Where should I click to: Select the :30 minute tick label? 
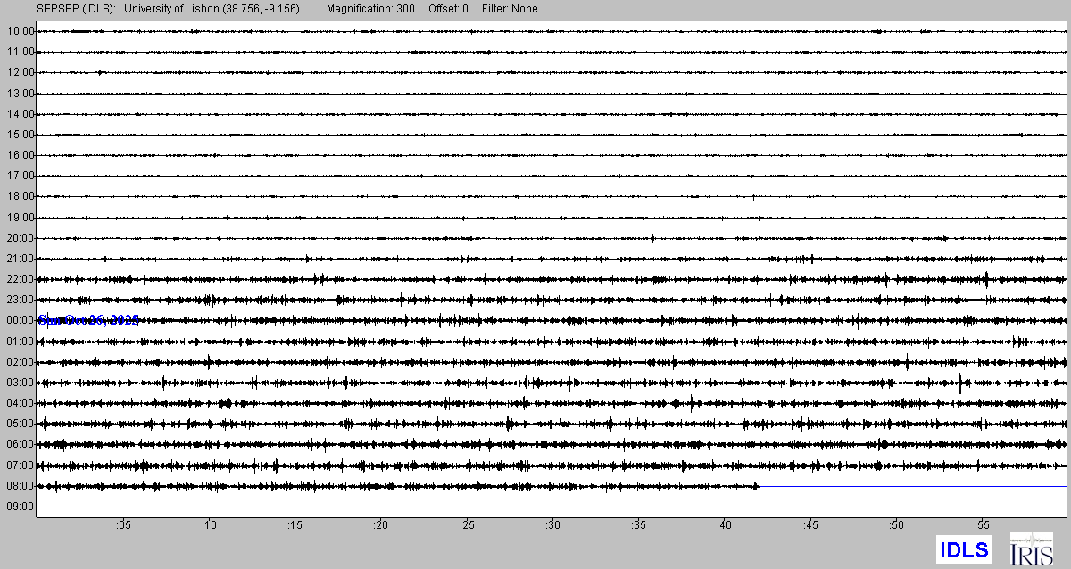coord(552,524)
